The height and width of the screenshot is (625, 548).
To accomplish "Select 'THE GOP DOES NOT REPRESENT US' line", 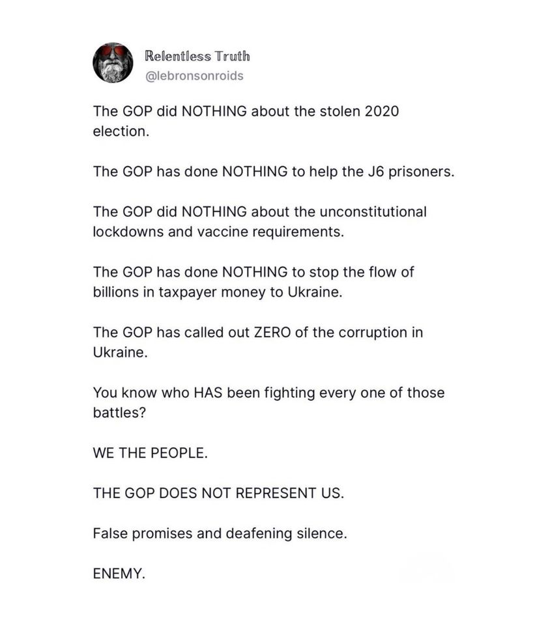I will (218, 493).
